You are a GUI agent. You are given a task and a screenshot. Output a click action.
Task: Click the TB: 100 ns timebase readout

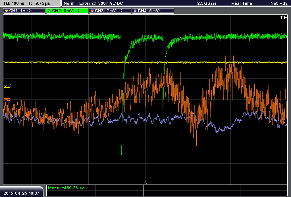coord(14,3)
